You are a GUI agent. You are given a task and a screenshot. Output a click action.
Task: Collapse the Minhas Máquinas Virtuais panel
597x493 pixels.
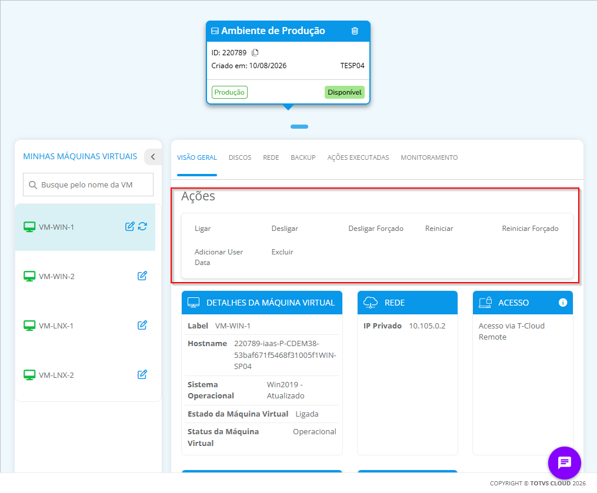153,157
